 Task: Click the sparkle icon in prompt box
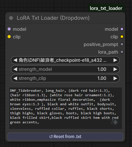tap(115, 122)
